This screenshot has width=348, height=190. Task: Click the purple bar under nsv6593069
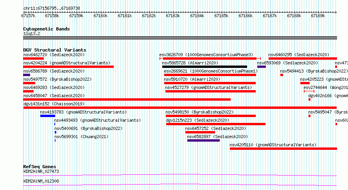click(262, 67)
